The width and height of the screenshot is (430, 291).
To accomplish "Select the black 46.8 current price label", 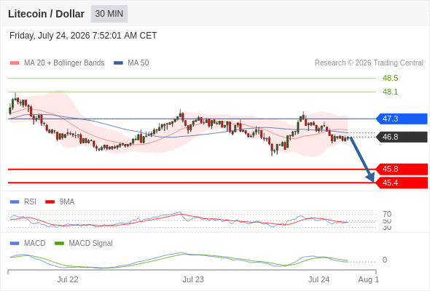I will 402,137.
